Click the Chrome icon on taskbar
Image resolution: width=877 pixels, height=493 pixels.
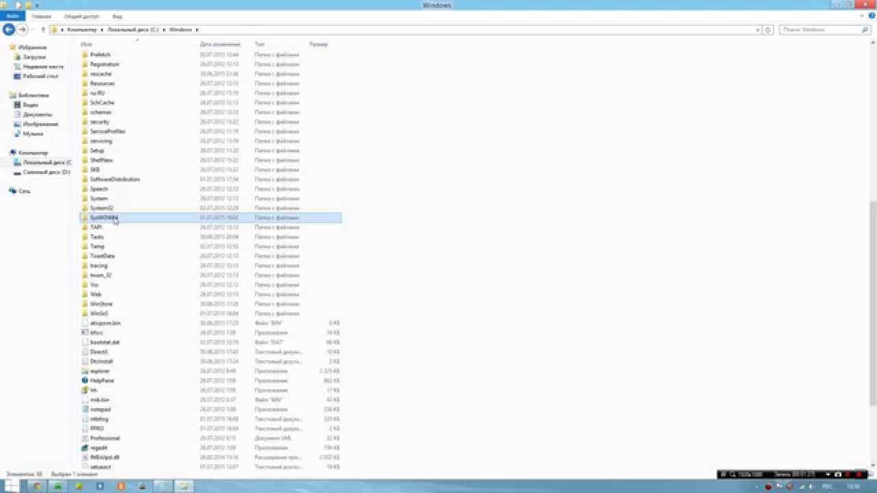(x=37, y=486)
